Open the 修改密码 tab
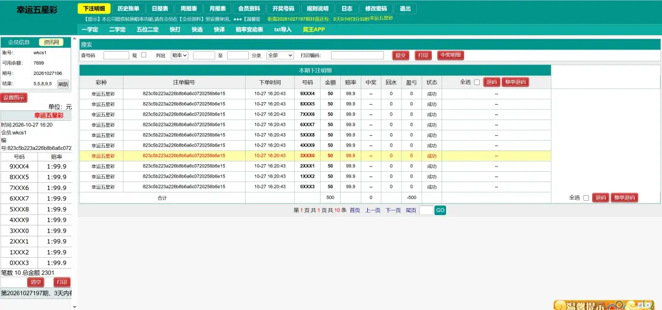 (x=376, y=8)
